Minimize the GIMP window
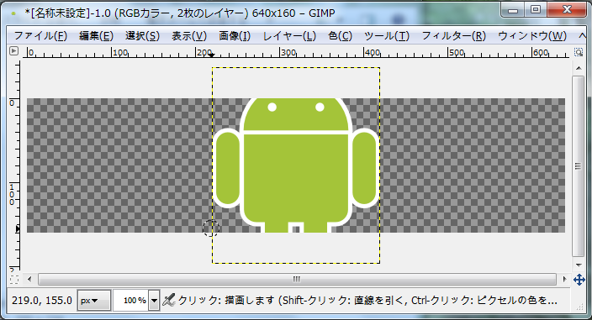Screen dimensions: 592x320 click(513, 10)
